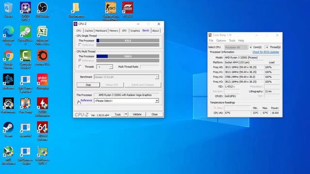
Task: Click the Validate button
Action: (x=137, y=114)
